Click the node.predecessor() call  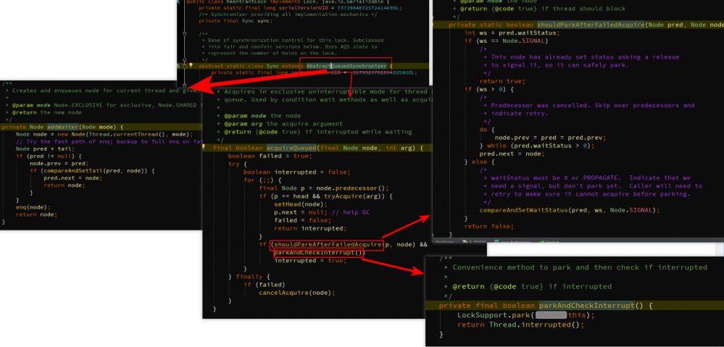point(349,188)
